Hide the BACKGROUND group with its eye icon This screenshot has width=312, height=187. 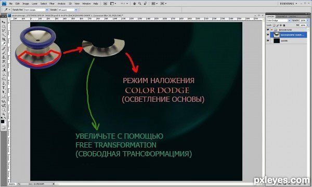268,30
